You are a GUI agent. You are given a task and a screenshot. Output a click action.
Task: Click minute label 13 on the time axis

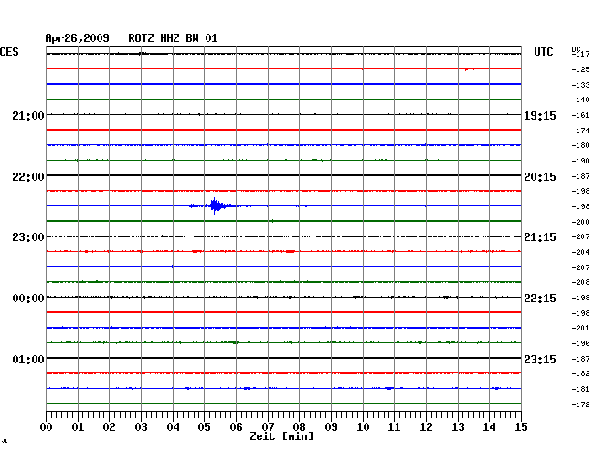point(458,427)
